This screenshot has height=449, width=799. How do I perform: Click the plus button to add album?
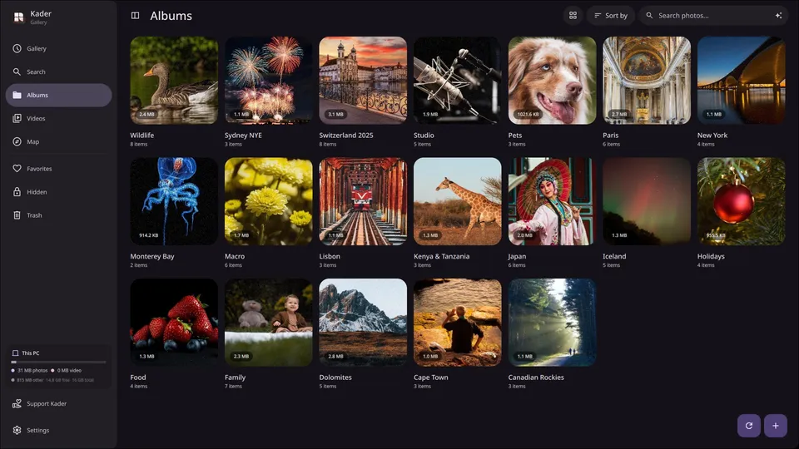[775, 426]
